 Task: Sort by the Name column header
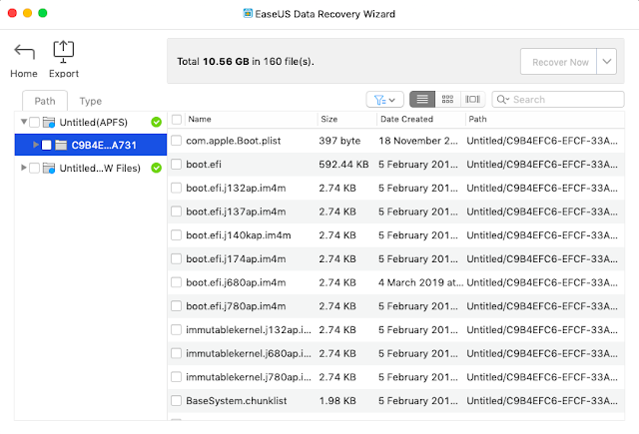coord(200,120)
